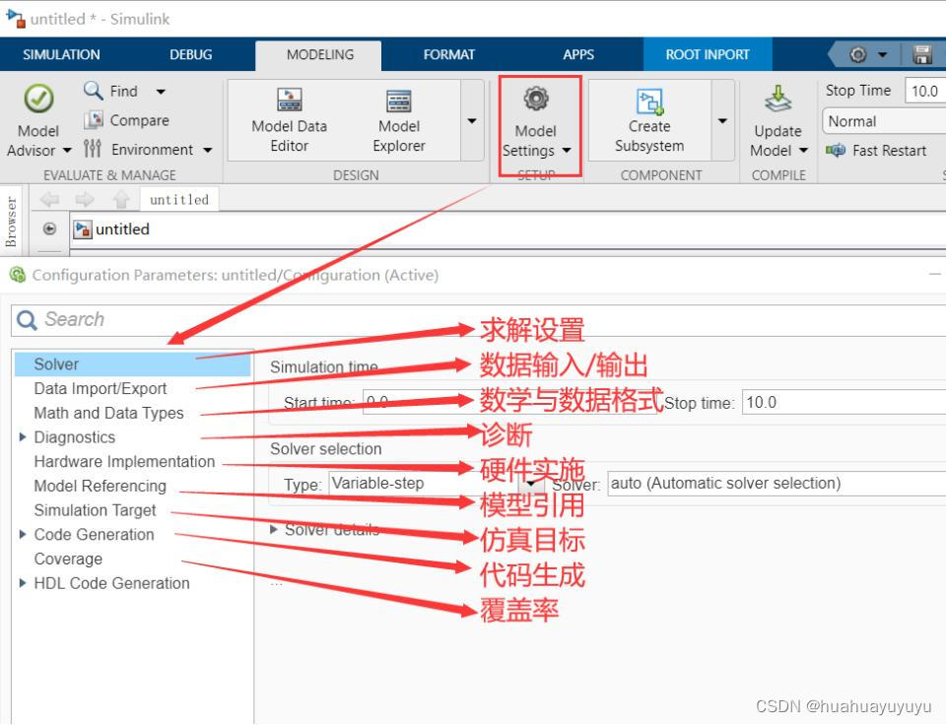The image size is (946, 725).
Task: Select Solver in the parameters tree
Action: click(132, 364)
